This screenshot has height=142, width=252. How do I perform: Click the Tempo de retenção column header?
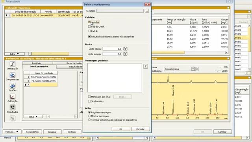176,21
